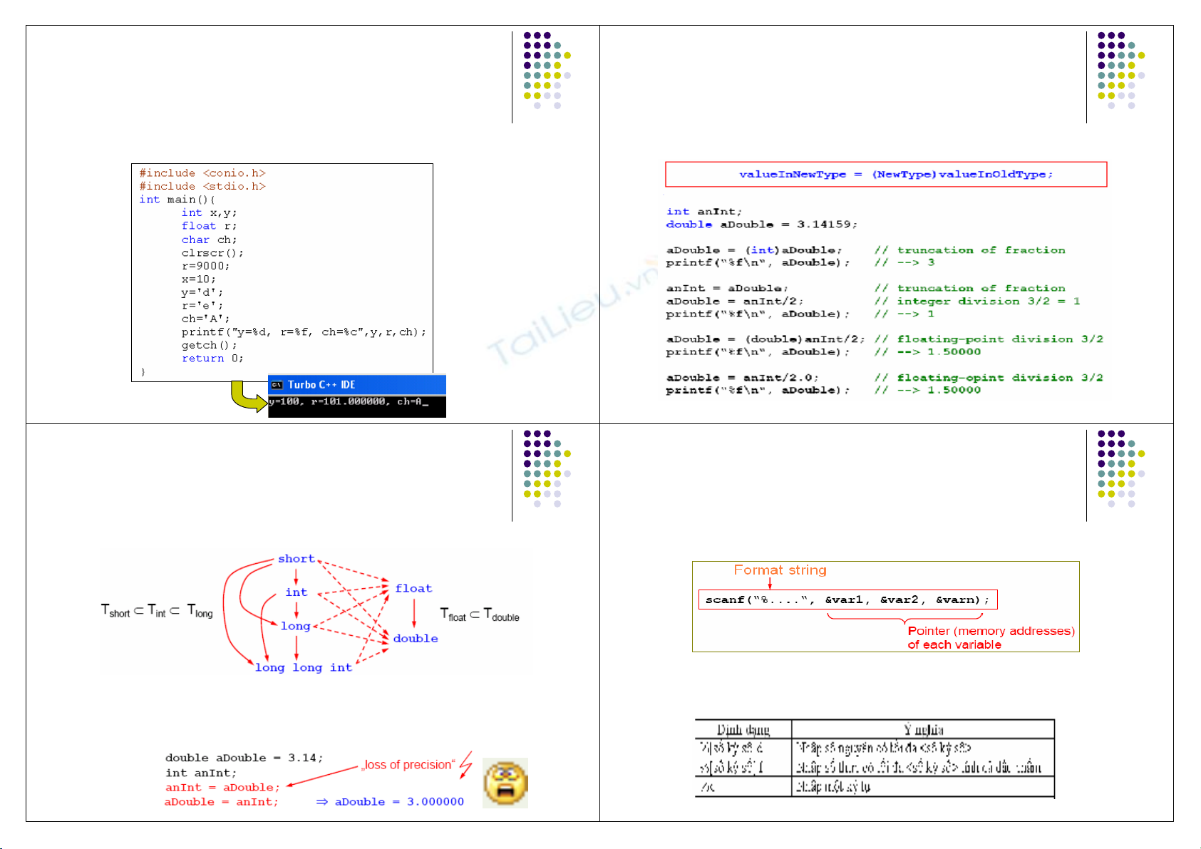Image resolution: width=1201 pixels, height=849 pixels.
Task: Click the "long long int" node
Action: (304, 668)
